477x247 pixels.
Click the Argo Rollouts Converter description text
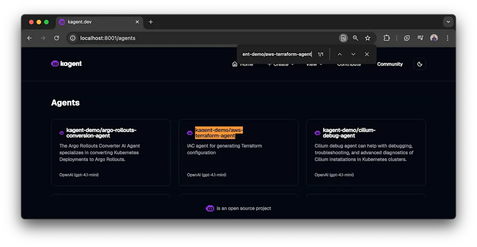(99, 152)
